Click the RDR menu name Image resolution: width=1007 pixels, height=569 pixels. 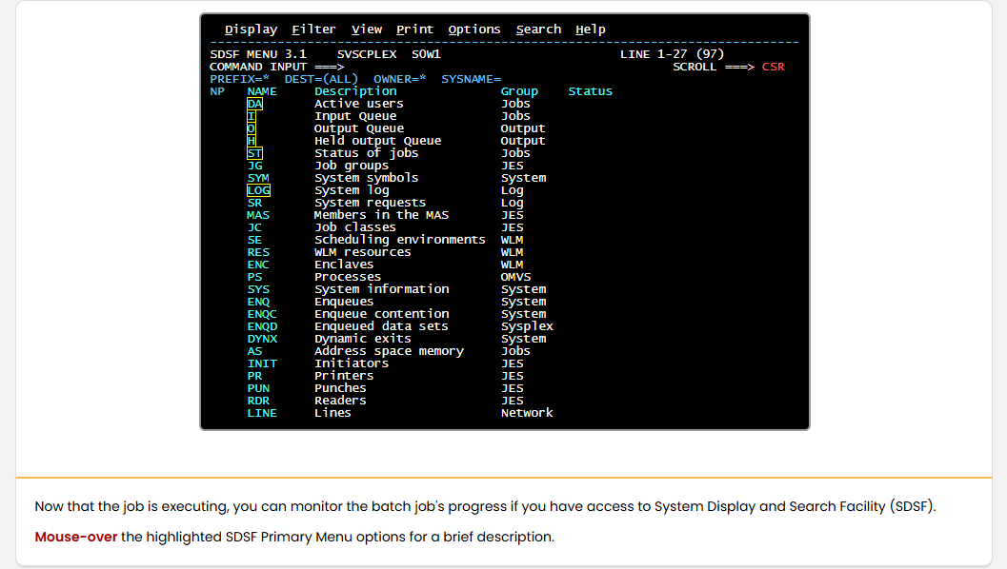tap(258, 401)
